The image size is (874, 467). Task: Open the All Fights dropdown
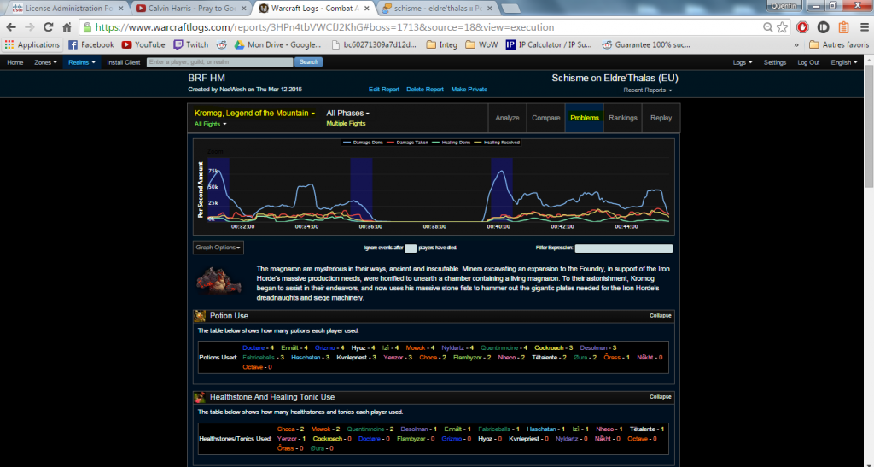210,124
